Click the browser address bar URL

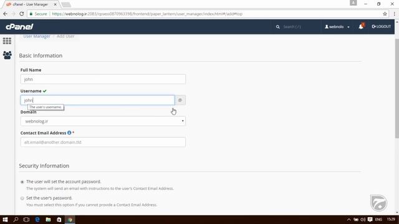pyautogui.click(x=147, y=14)
